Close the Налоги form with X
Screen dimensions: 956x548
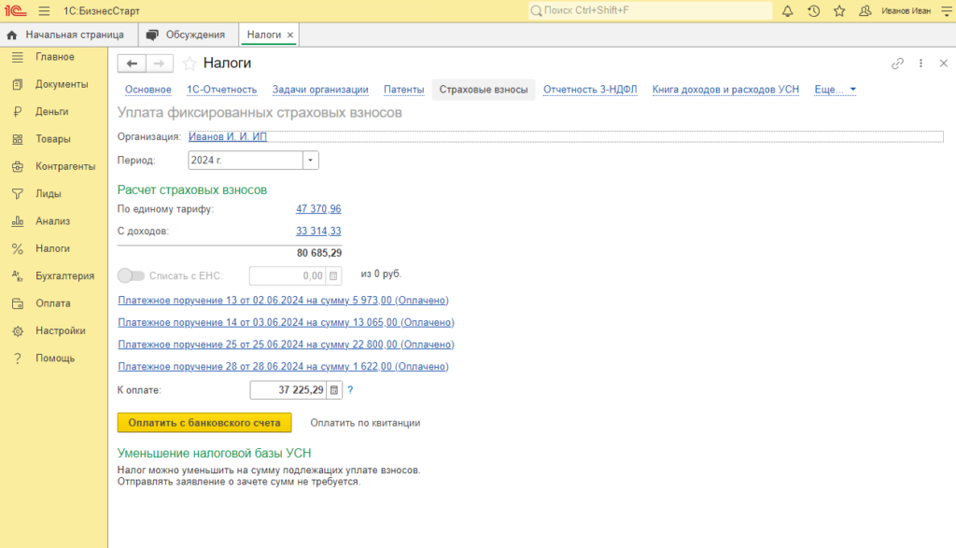click(943, 63)
